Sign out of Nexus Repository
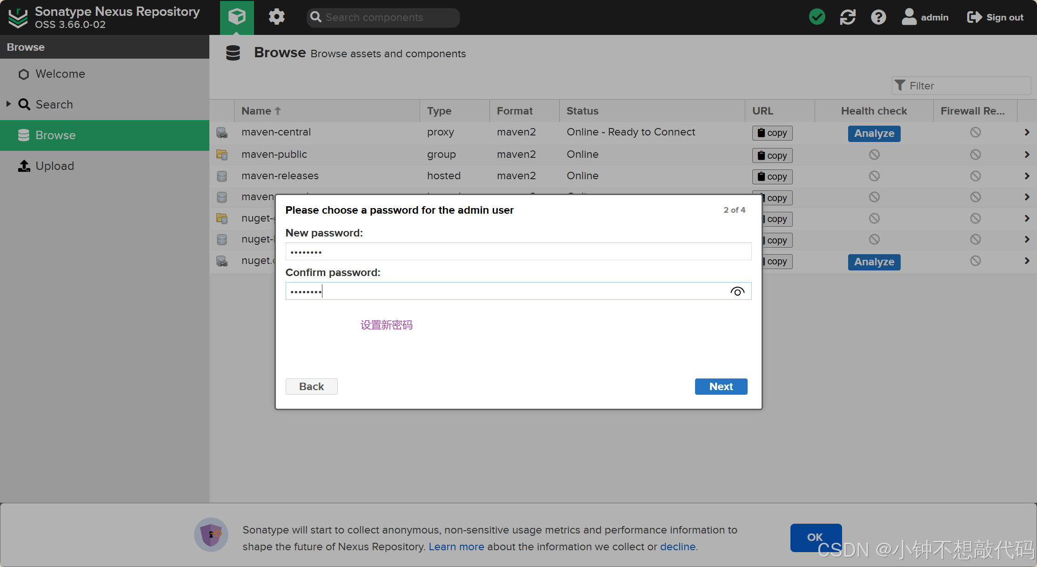The image size is (1037, 567). pos(995,17)
